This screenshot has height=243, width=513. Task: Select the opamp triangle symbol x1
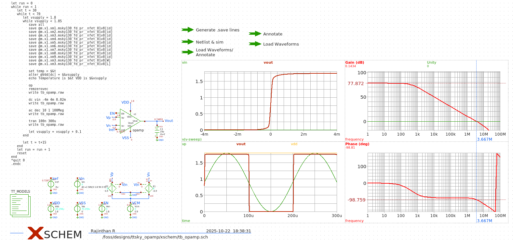pyautogui.click(x=130, y=121)
